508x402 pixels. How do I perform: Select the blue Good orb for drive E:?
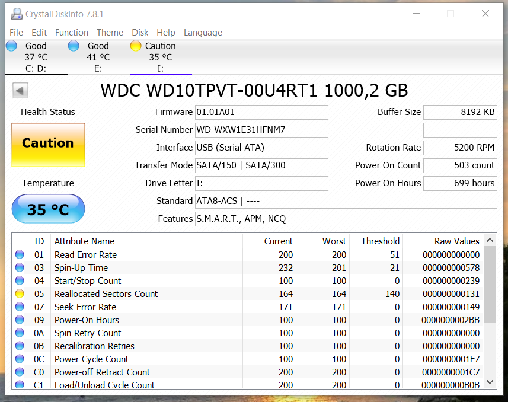point(74,46)
